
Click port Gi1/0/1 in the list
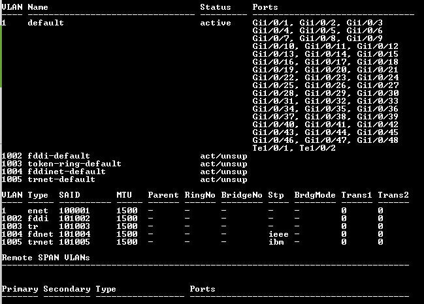click(272, 23)
